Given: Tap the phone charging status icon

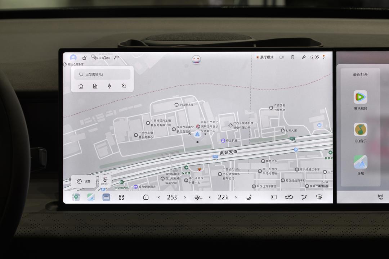Looking at the screenshot, I should pos(293,57).
